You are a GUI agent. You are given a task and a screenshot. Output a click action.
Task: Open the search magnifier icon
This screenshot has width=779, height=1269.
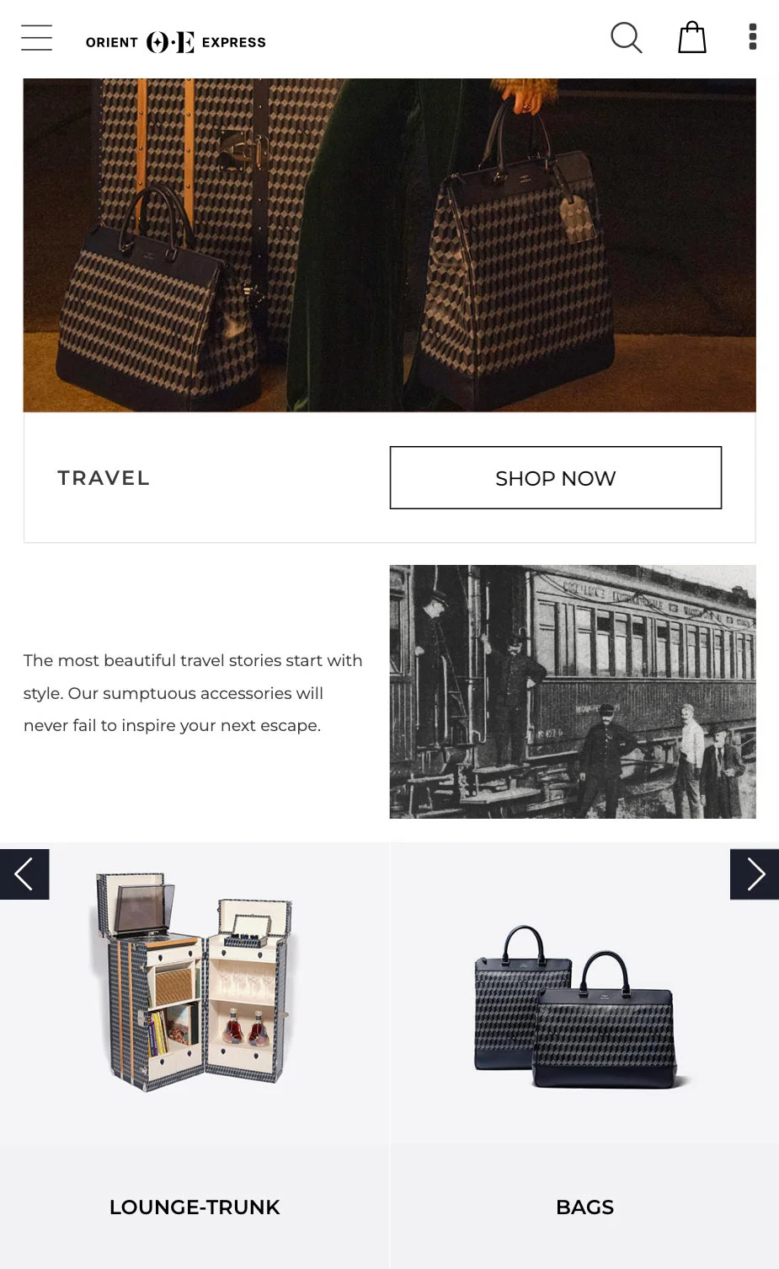pos(626,38)
